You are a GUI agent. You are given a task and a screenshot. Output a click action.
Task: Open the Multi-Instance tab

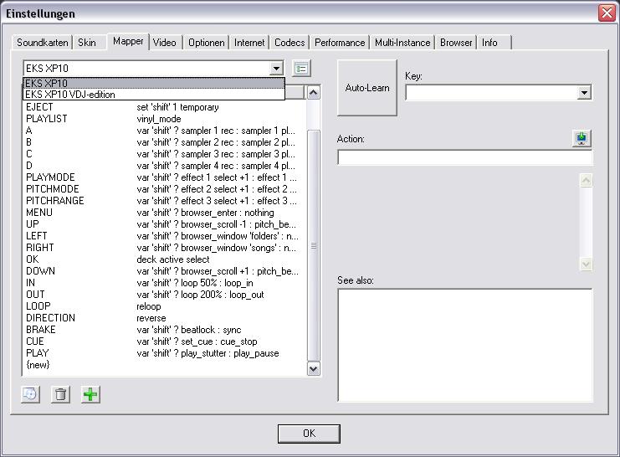point(402,43)
